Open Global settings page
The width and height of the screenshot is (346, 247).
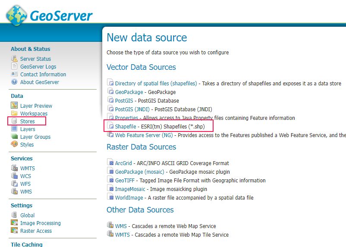[x=27, y=215]
